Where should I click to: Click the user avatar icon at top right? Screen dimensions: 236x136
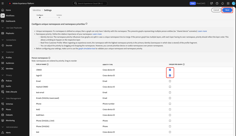[x=233, y=3]
